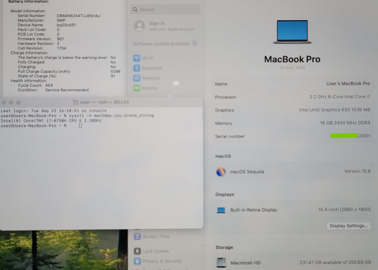Click the magnifying glass search icon

point(135,9)
